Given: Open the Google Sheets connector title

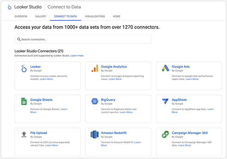Looking at the screenshot, I should tap(41, 100).
